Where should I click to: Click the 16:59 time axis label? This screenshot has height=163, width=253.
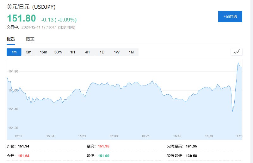coord(209,136)
